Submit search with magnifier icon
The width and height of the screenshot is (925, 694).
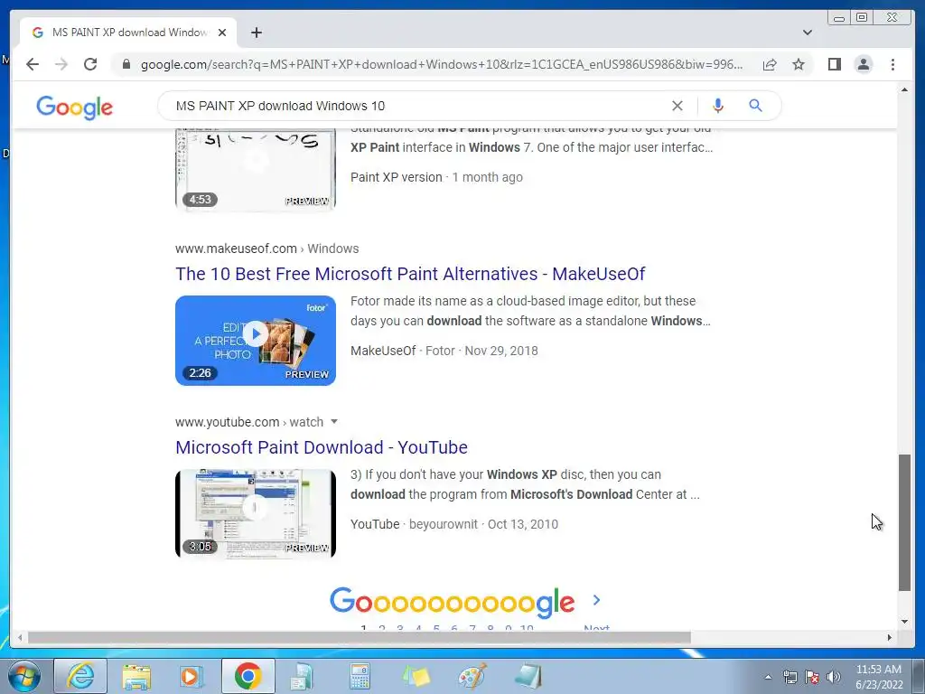756,106
